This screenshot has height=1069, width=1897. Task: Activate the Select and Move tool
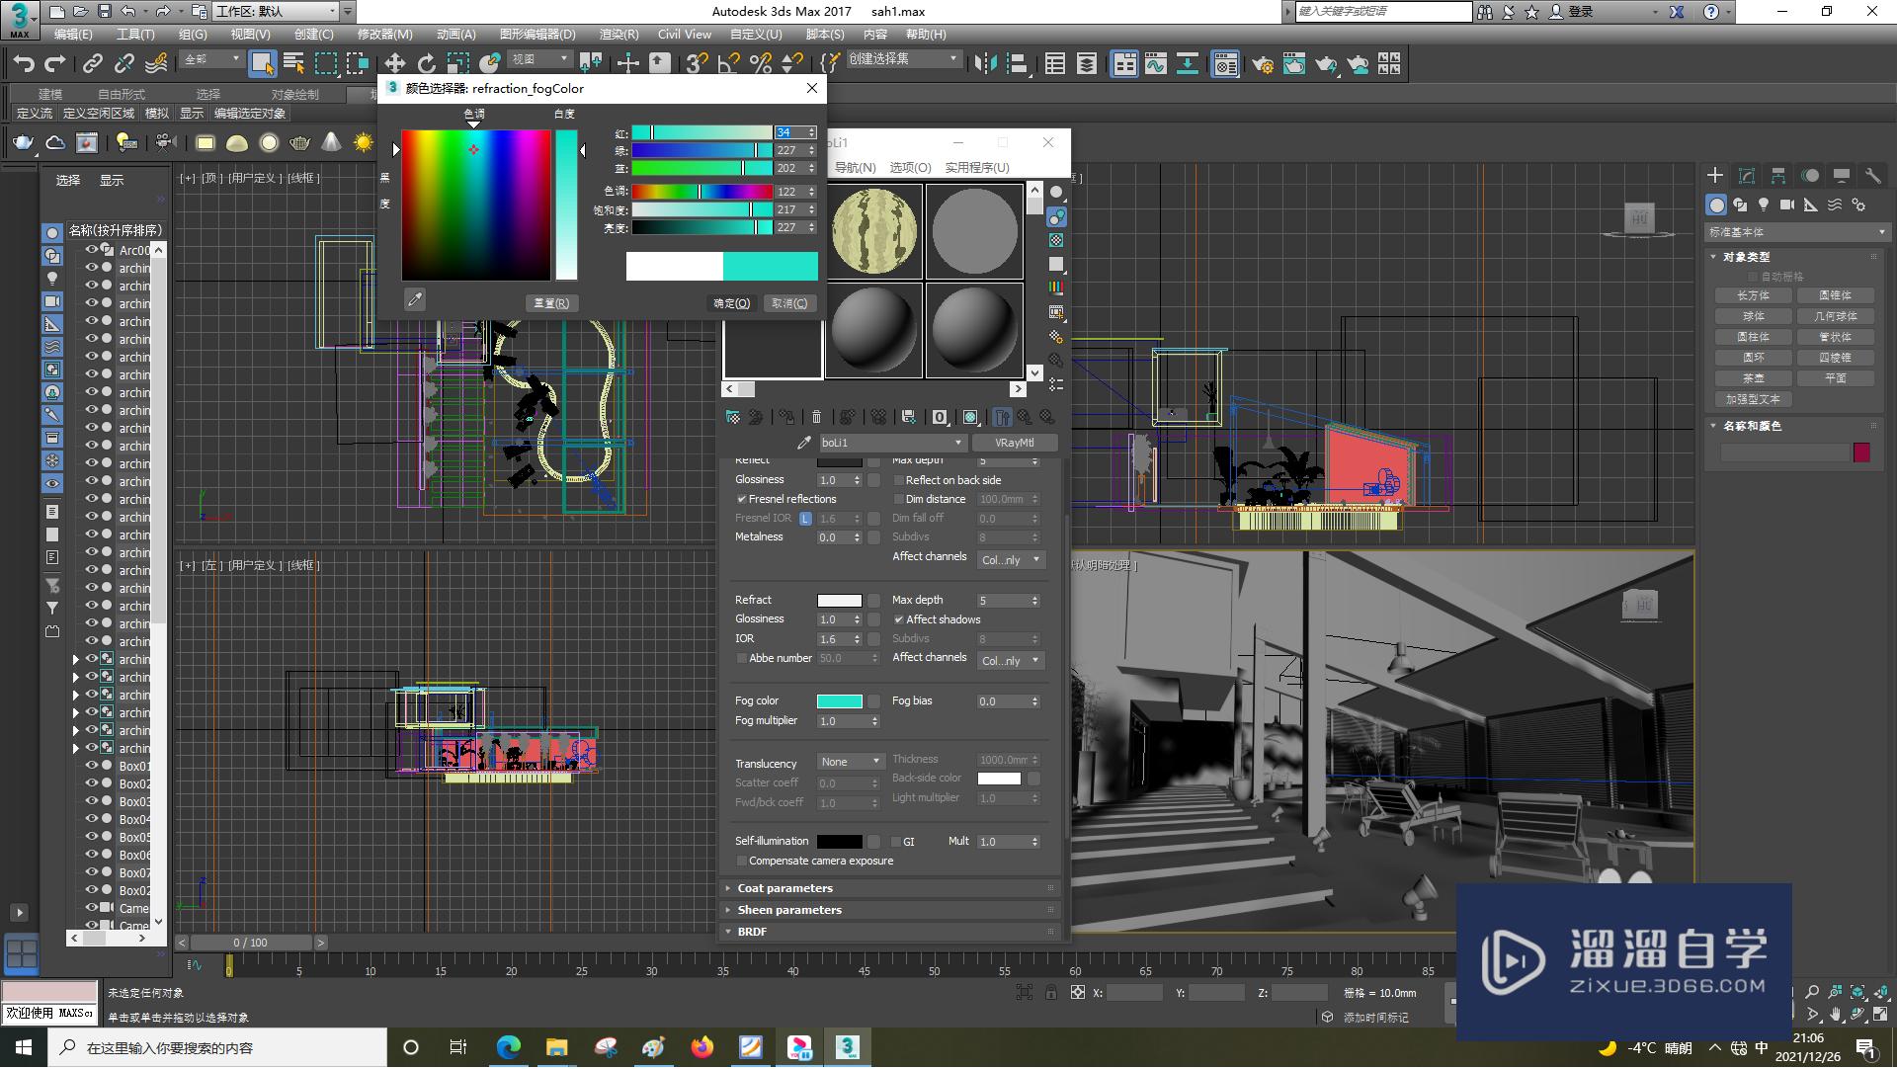[x=394, y=64]
